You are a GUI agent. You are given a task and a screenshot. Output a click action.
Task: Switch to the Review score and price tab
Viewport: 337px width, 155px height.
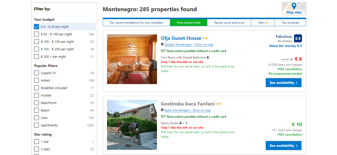click(229, 22)
